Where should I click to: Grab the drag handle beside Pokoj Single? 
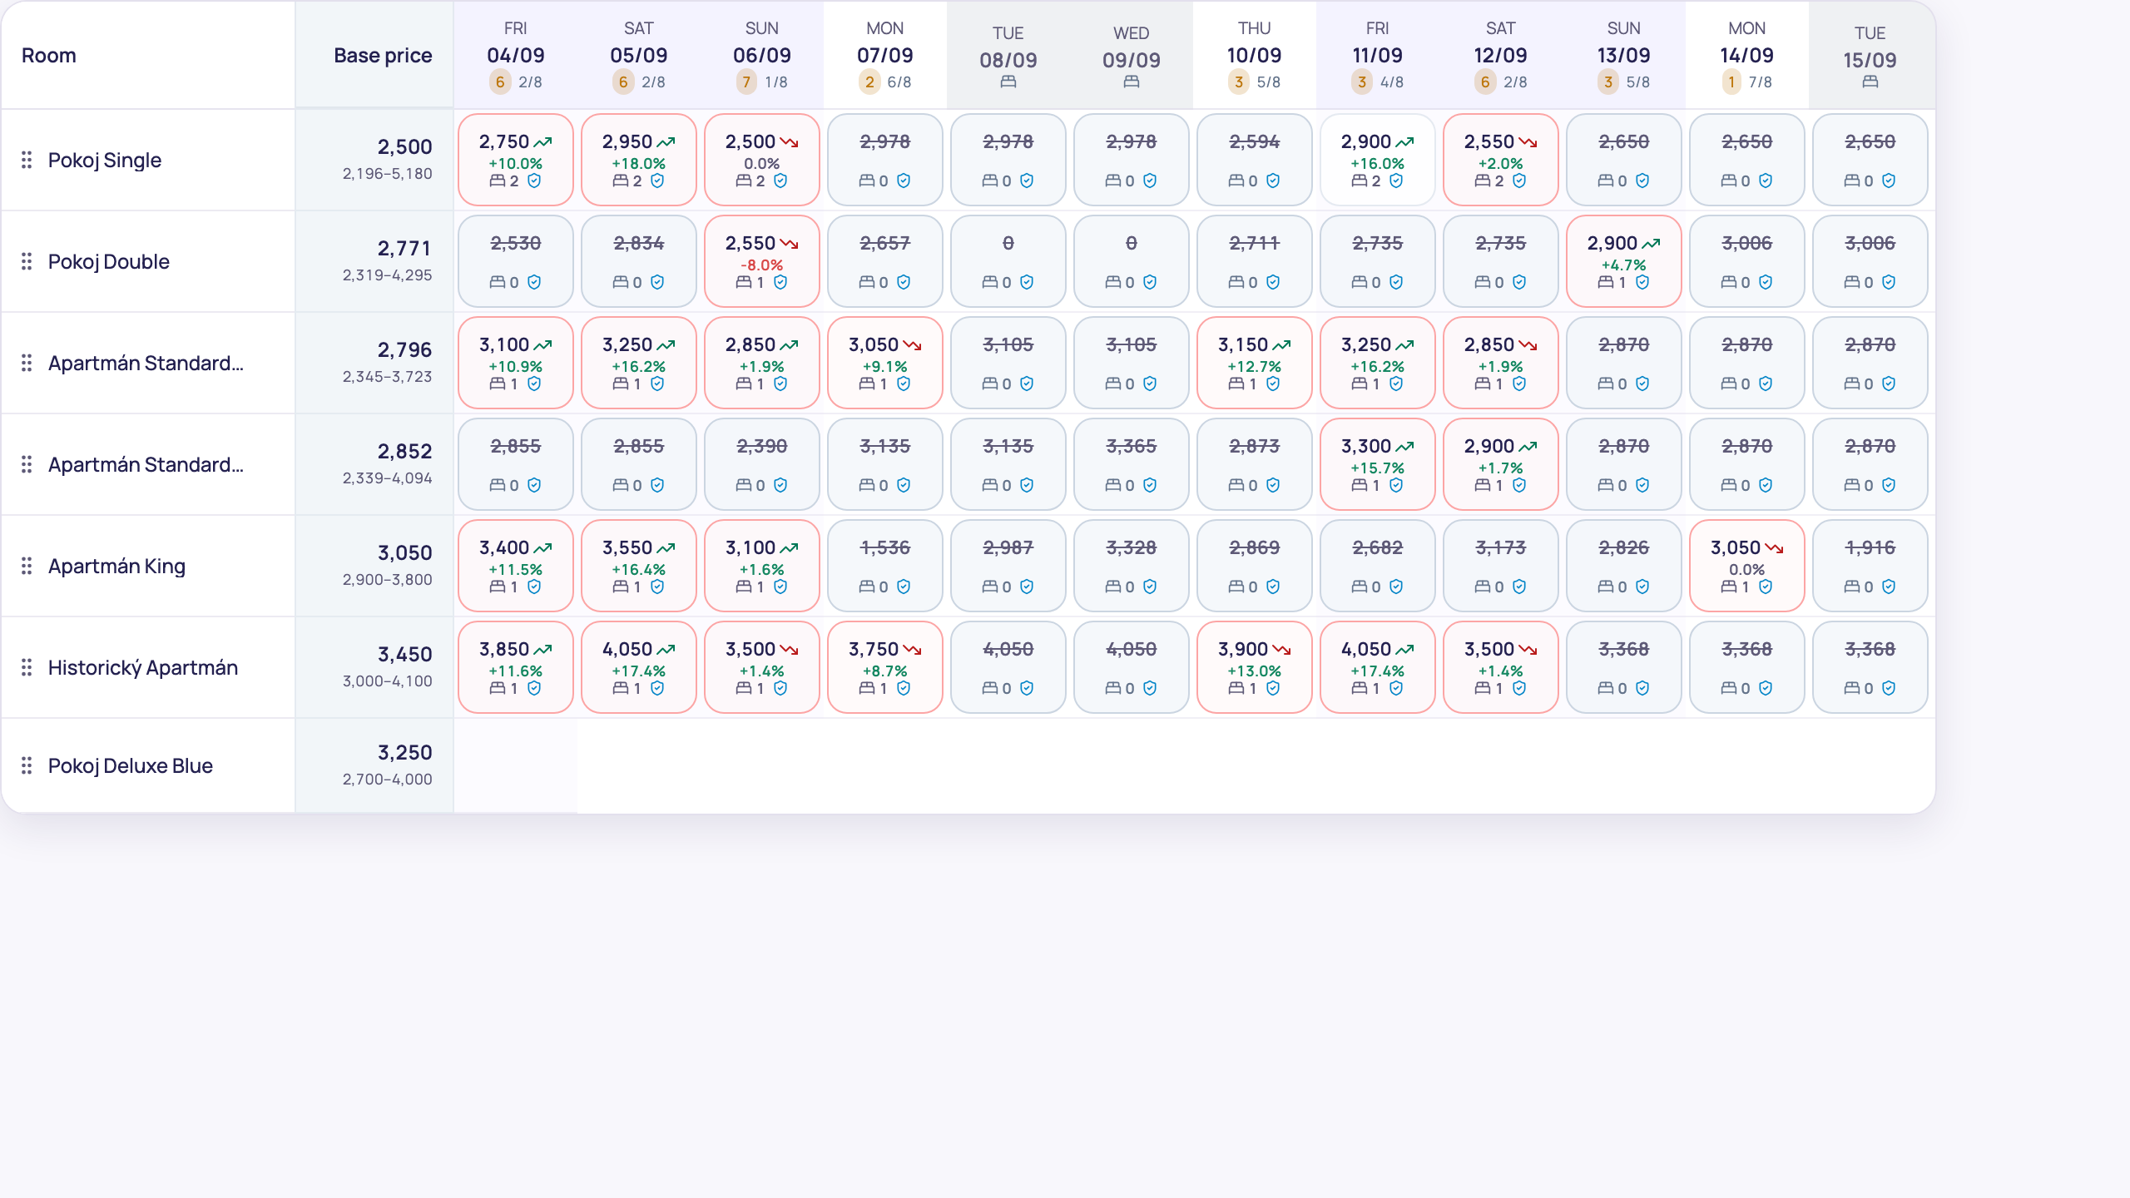(27, 160)
